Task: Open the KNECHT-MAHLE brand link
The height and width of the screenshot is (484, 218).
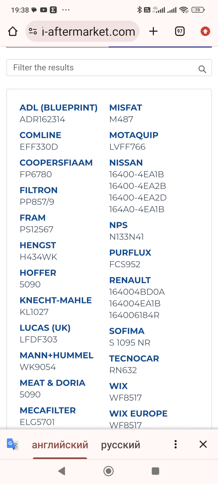Action: click(56, 300)
